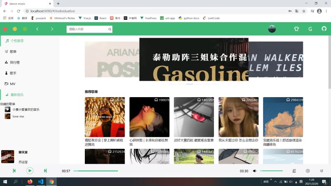Open the love me playlist
331x186 pixels.
coord(14,116)
